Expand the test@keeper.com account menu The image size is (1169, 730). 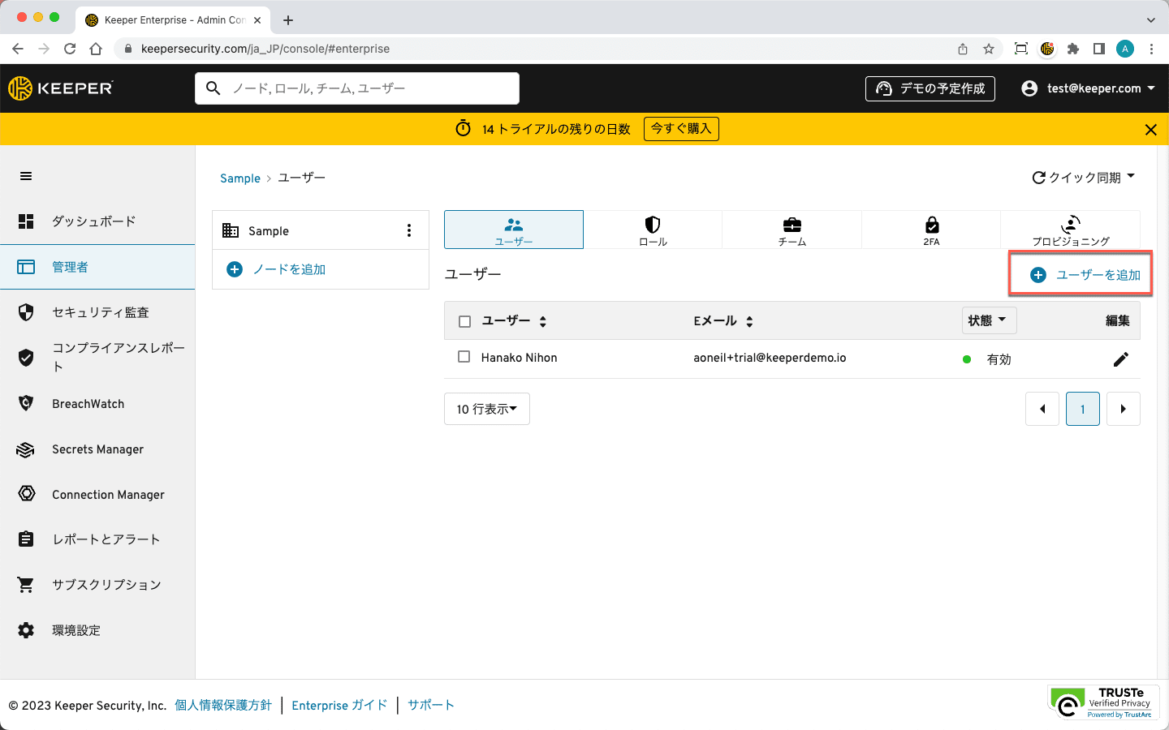(x=1088, y=88)
